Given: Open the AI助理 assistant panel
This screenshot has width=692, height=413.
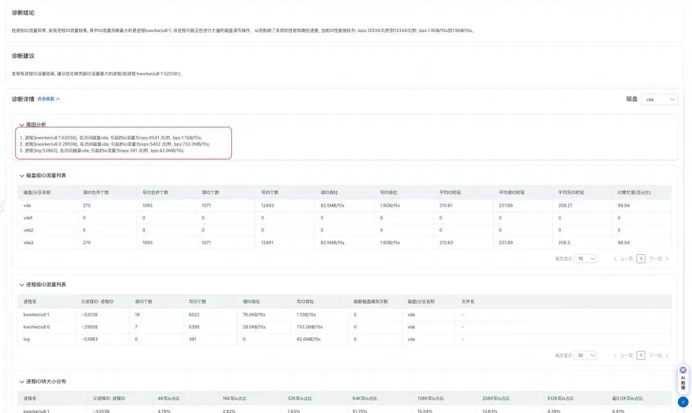Looking at the screenshot, I should [683, 382].
